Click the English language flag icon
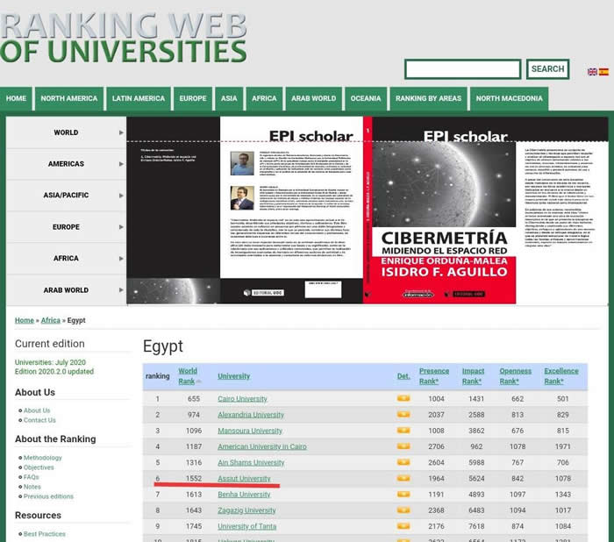Screen dimensions: 614x542 [592, 72]
